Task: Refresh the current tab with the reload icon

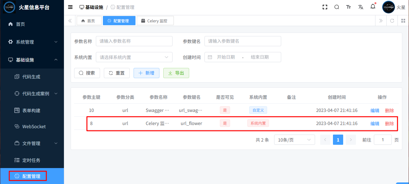Action: [x=392, y=21]
